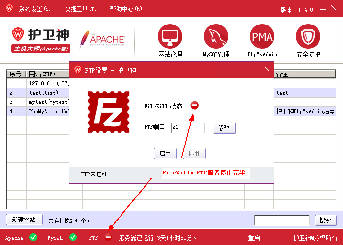The image size is (343, 245).
Task: Open the 快捷工具(T) menu
Action: pyautogui.click(x=80, y=9)
